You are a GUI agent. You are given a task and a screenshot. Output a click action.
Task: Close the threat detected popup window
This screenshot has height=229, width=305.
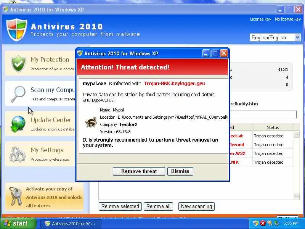224,53
